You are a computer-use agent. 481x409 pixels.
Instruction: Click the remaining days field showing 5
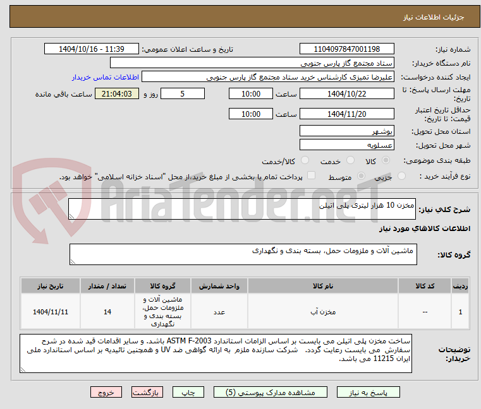(x=183, y=93)
